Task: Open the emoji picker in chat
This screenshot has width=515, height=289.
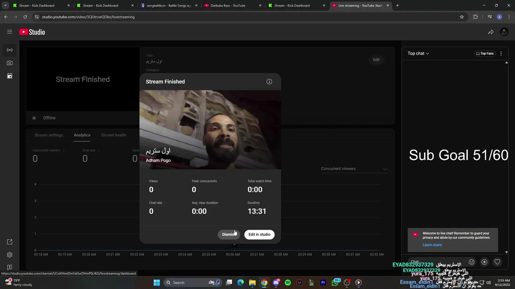Action: tap(472, 262)
